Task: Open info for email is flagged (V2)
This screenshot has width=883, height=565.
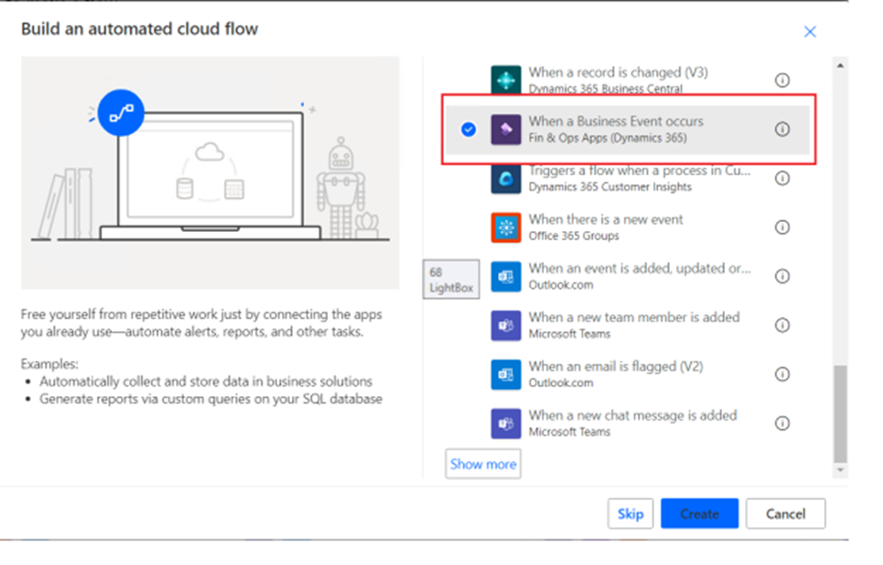Action: coord(782,374)
